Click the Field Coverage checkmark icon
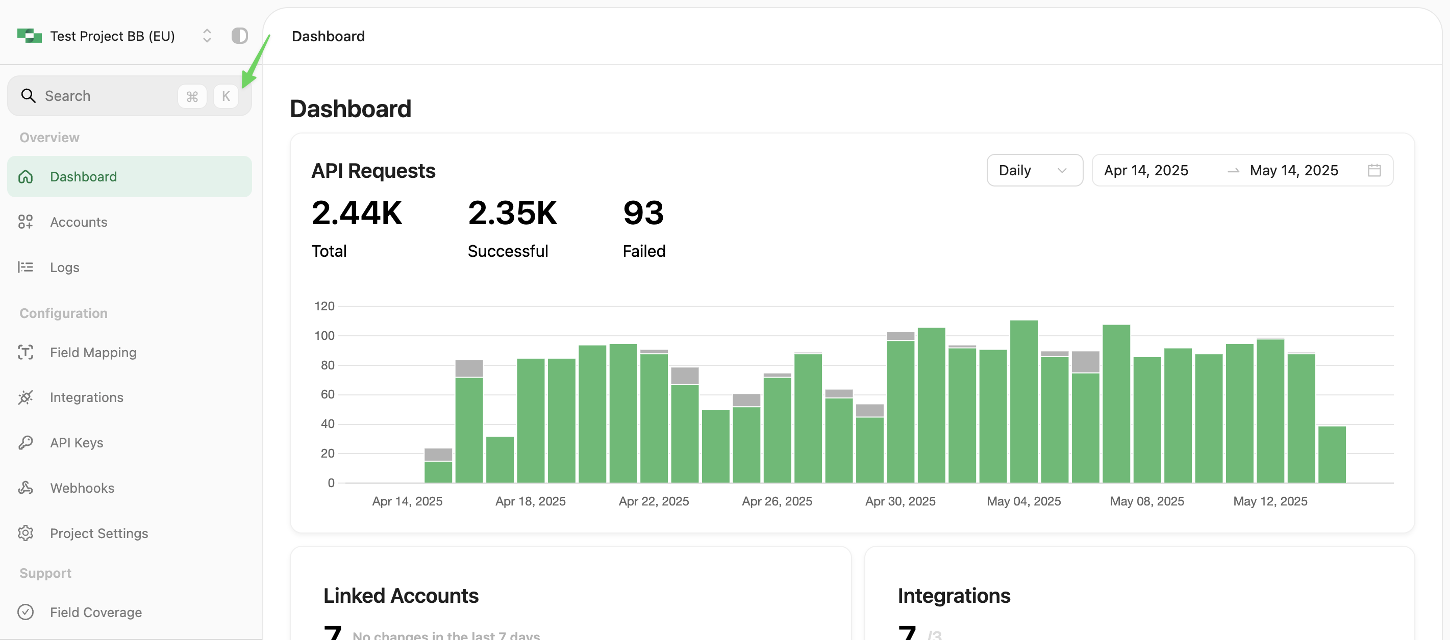This screenshot has width=1450, height=640. [26, 612]
